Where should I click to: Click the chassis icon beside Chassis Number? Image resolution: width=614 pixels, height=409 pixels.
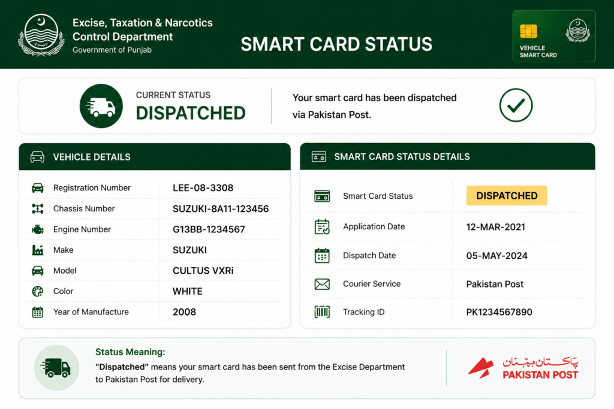38,209
